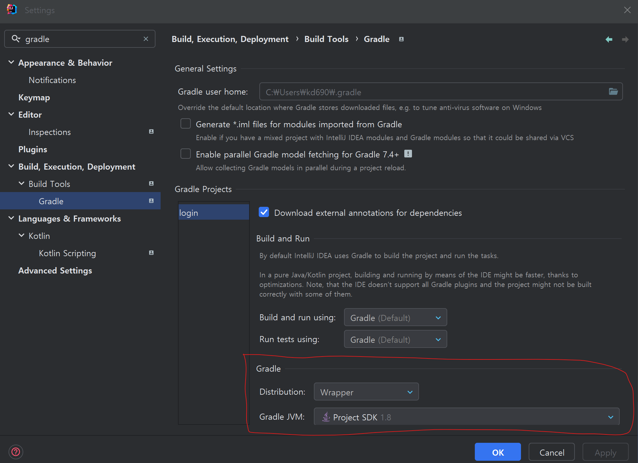Uncheck Download external annotations for dependencies
This screenshot has height=463, width=638.
click(264, 212)
